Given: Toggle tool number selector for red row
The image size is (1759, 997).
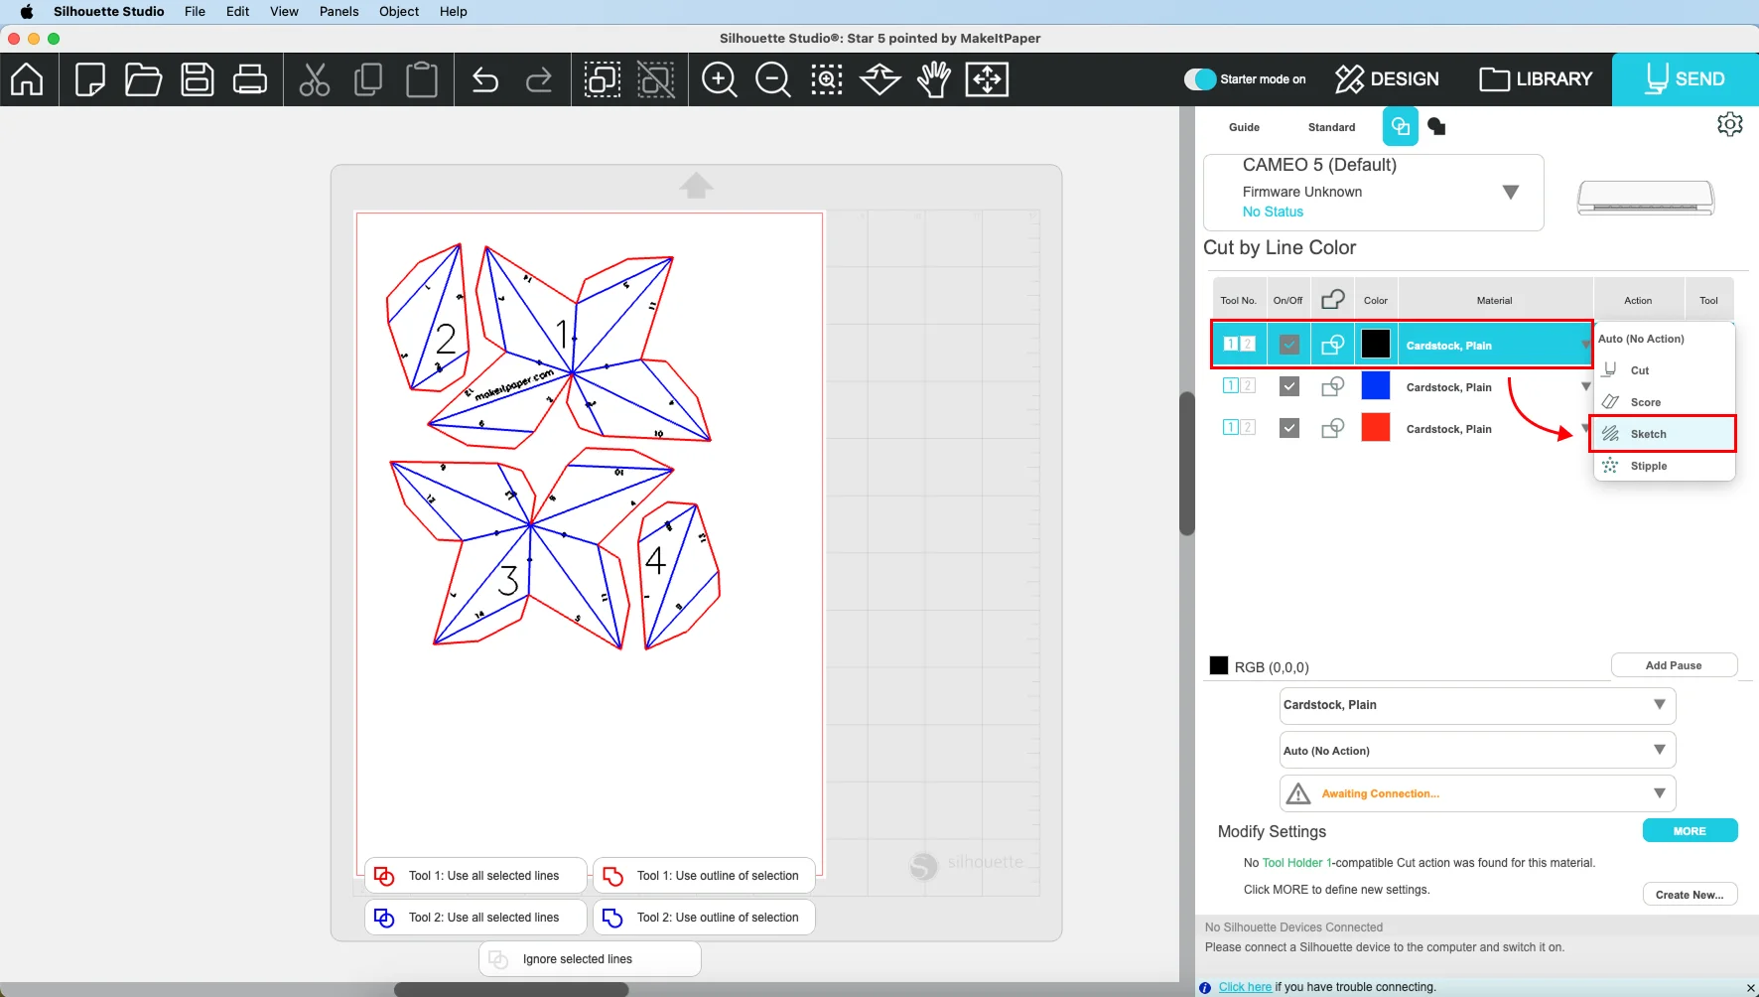Looking at the screenshot, I should [1239, 427].
